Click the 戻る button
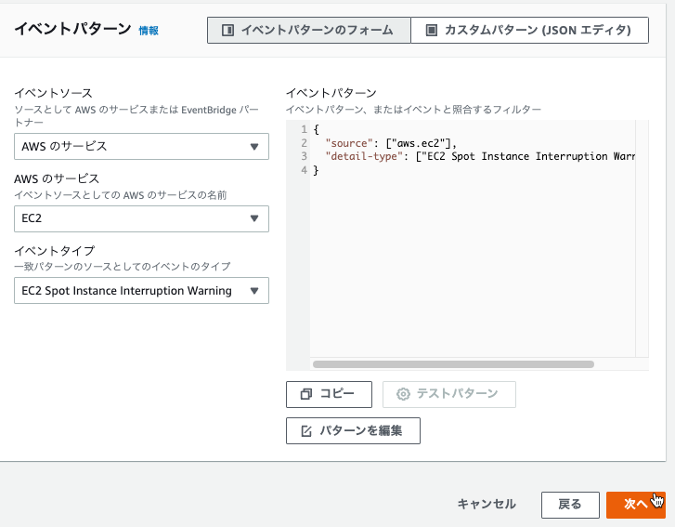The image size is (675, 527). click(x=570, y=505)
